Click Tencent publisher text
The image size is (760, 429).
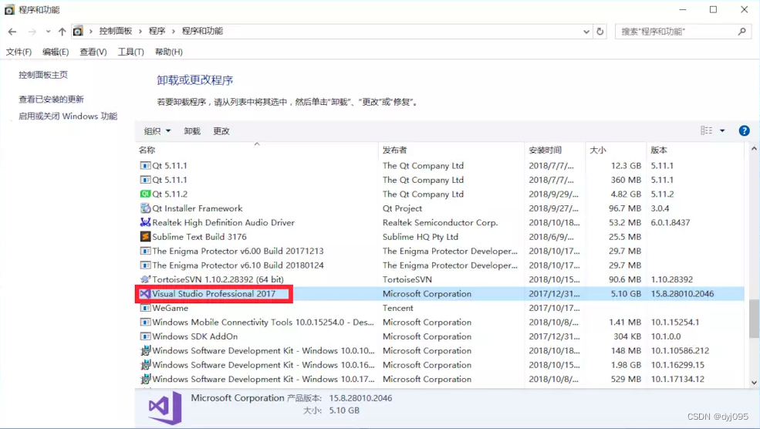point(398,309)
